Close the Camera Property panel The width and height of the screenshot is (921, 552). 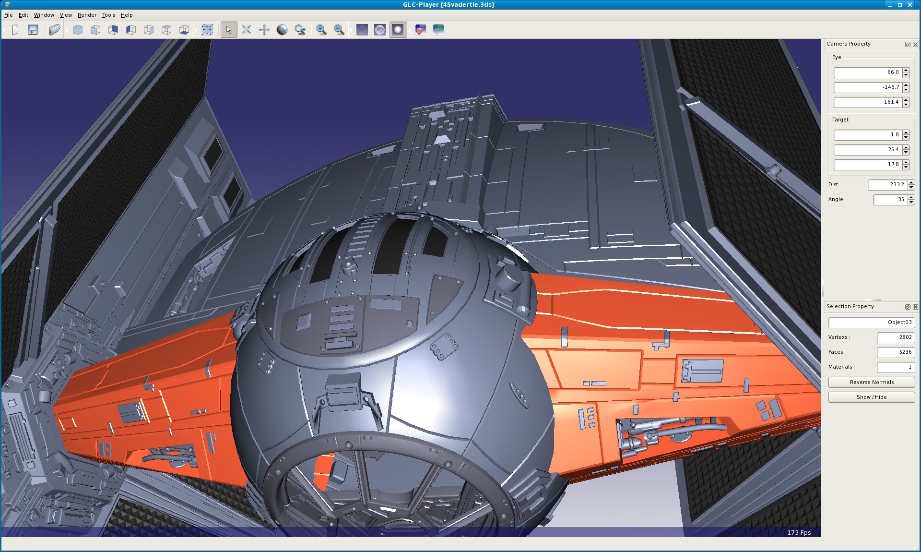click(915, 44)
